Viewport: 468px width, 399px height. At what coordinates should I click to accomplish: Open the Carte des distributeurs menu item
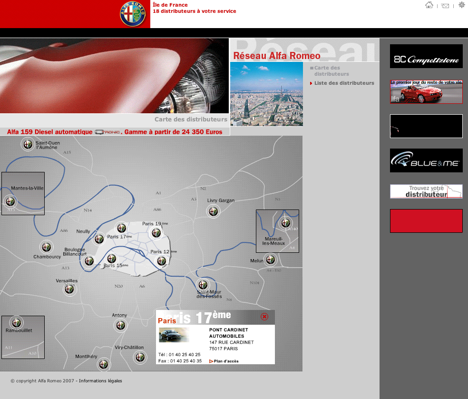[331, 71]
